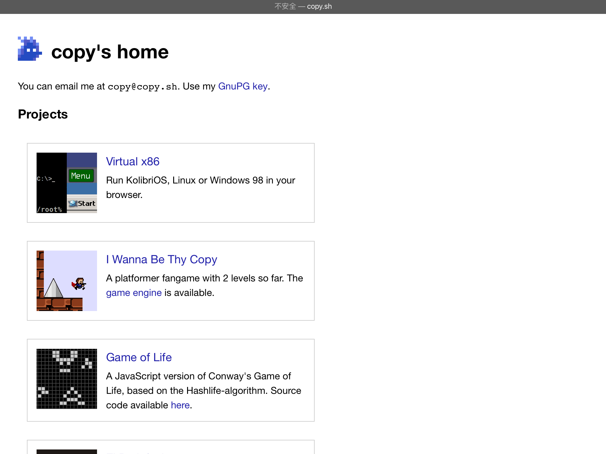
Task: Open the Virtual x86 project link
Action: (133, 161)
